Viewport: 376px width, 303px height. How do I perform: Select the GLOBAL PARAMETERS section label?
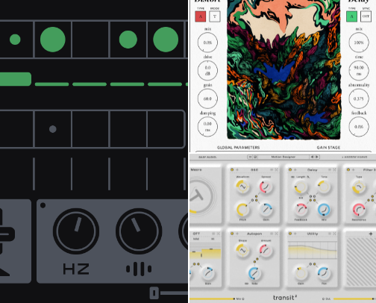click(x=238, y=147)
